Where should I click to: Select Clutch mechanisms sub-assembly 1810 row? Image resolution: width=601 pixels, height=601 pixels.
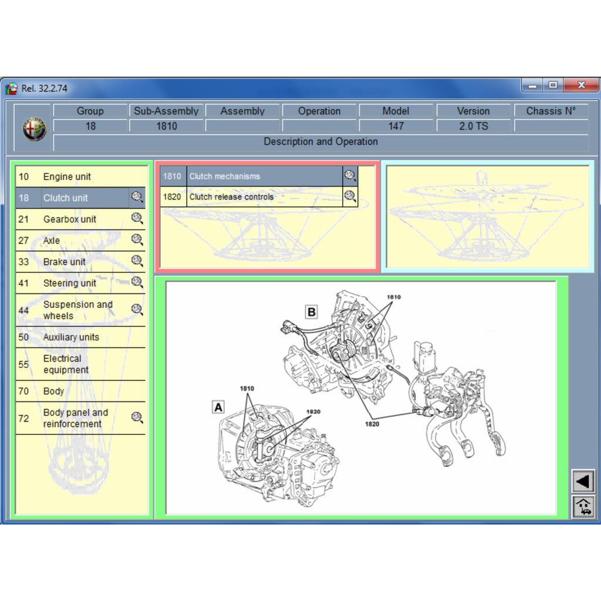[x=225, y=176]
